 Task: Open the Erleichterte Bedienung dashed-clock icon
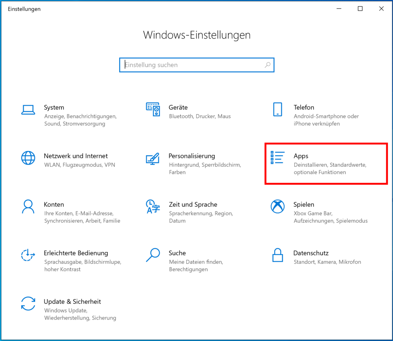pos(28,255)
